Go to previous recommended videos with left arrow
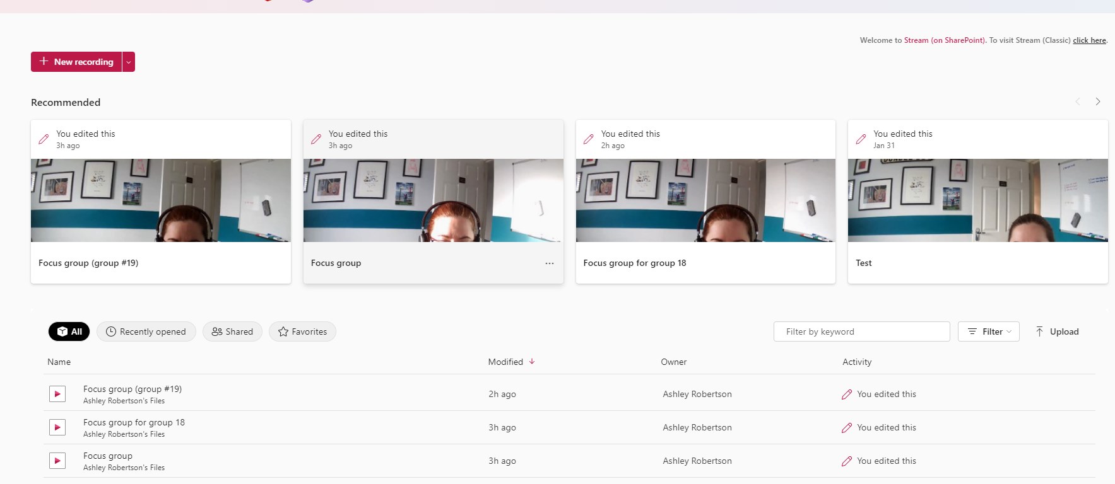 coord(1078,101)
